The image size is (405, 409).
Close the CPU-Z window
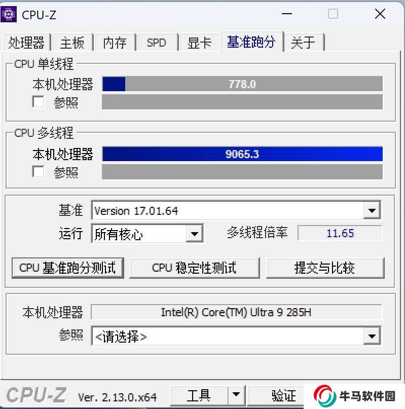coord(380,14)
